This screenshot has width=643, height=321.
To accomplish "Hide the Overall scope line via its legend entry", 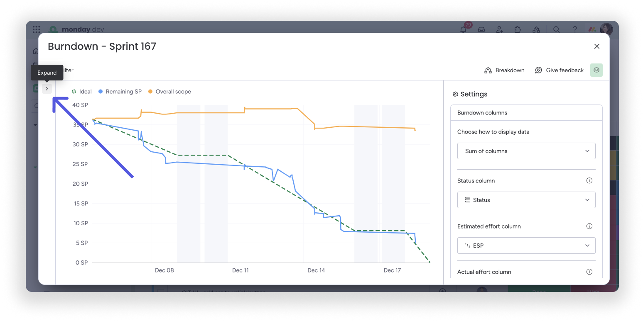I will click(169, 91).
